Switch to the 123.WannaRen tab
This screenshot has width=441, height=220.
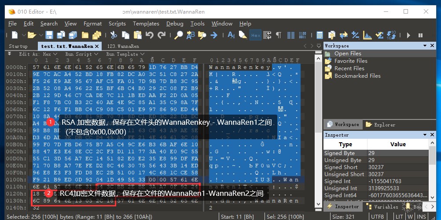point(123,46)
